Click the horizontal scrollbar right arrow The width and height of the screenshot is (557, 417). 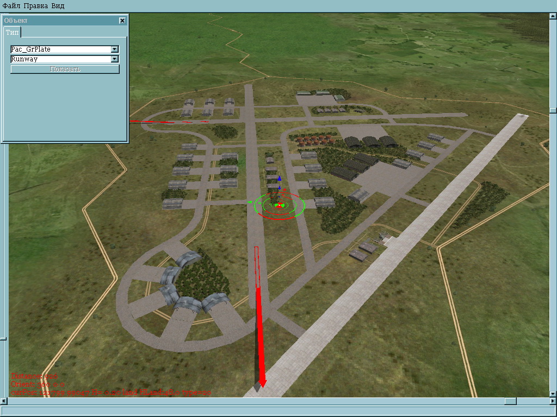coord(553,401)
